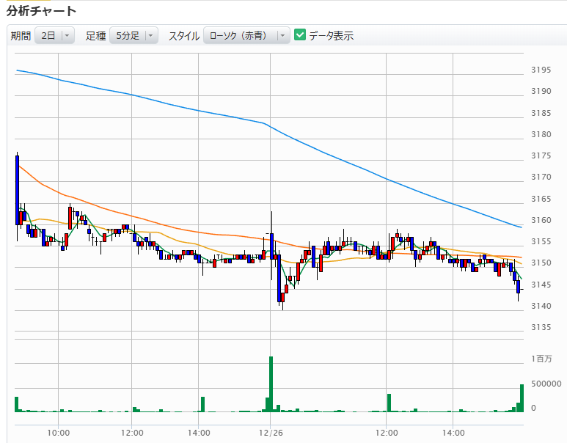This screenshot has height=443, width=567.
Task: Click the 3135 price axis label
Action: click(x=541, y=327)
